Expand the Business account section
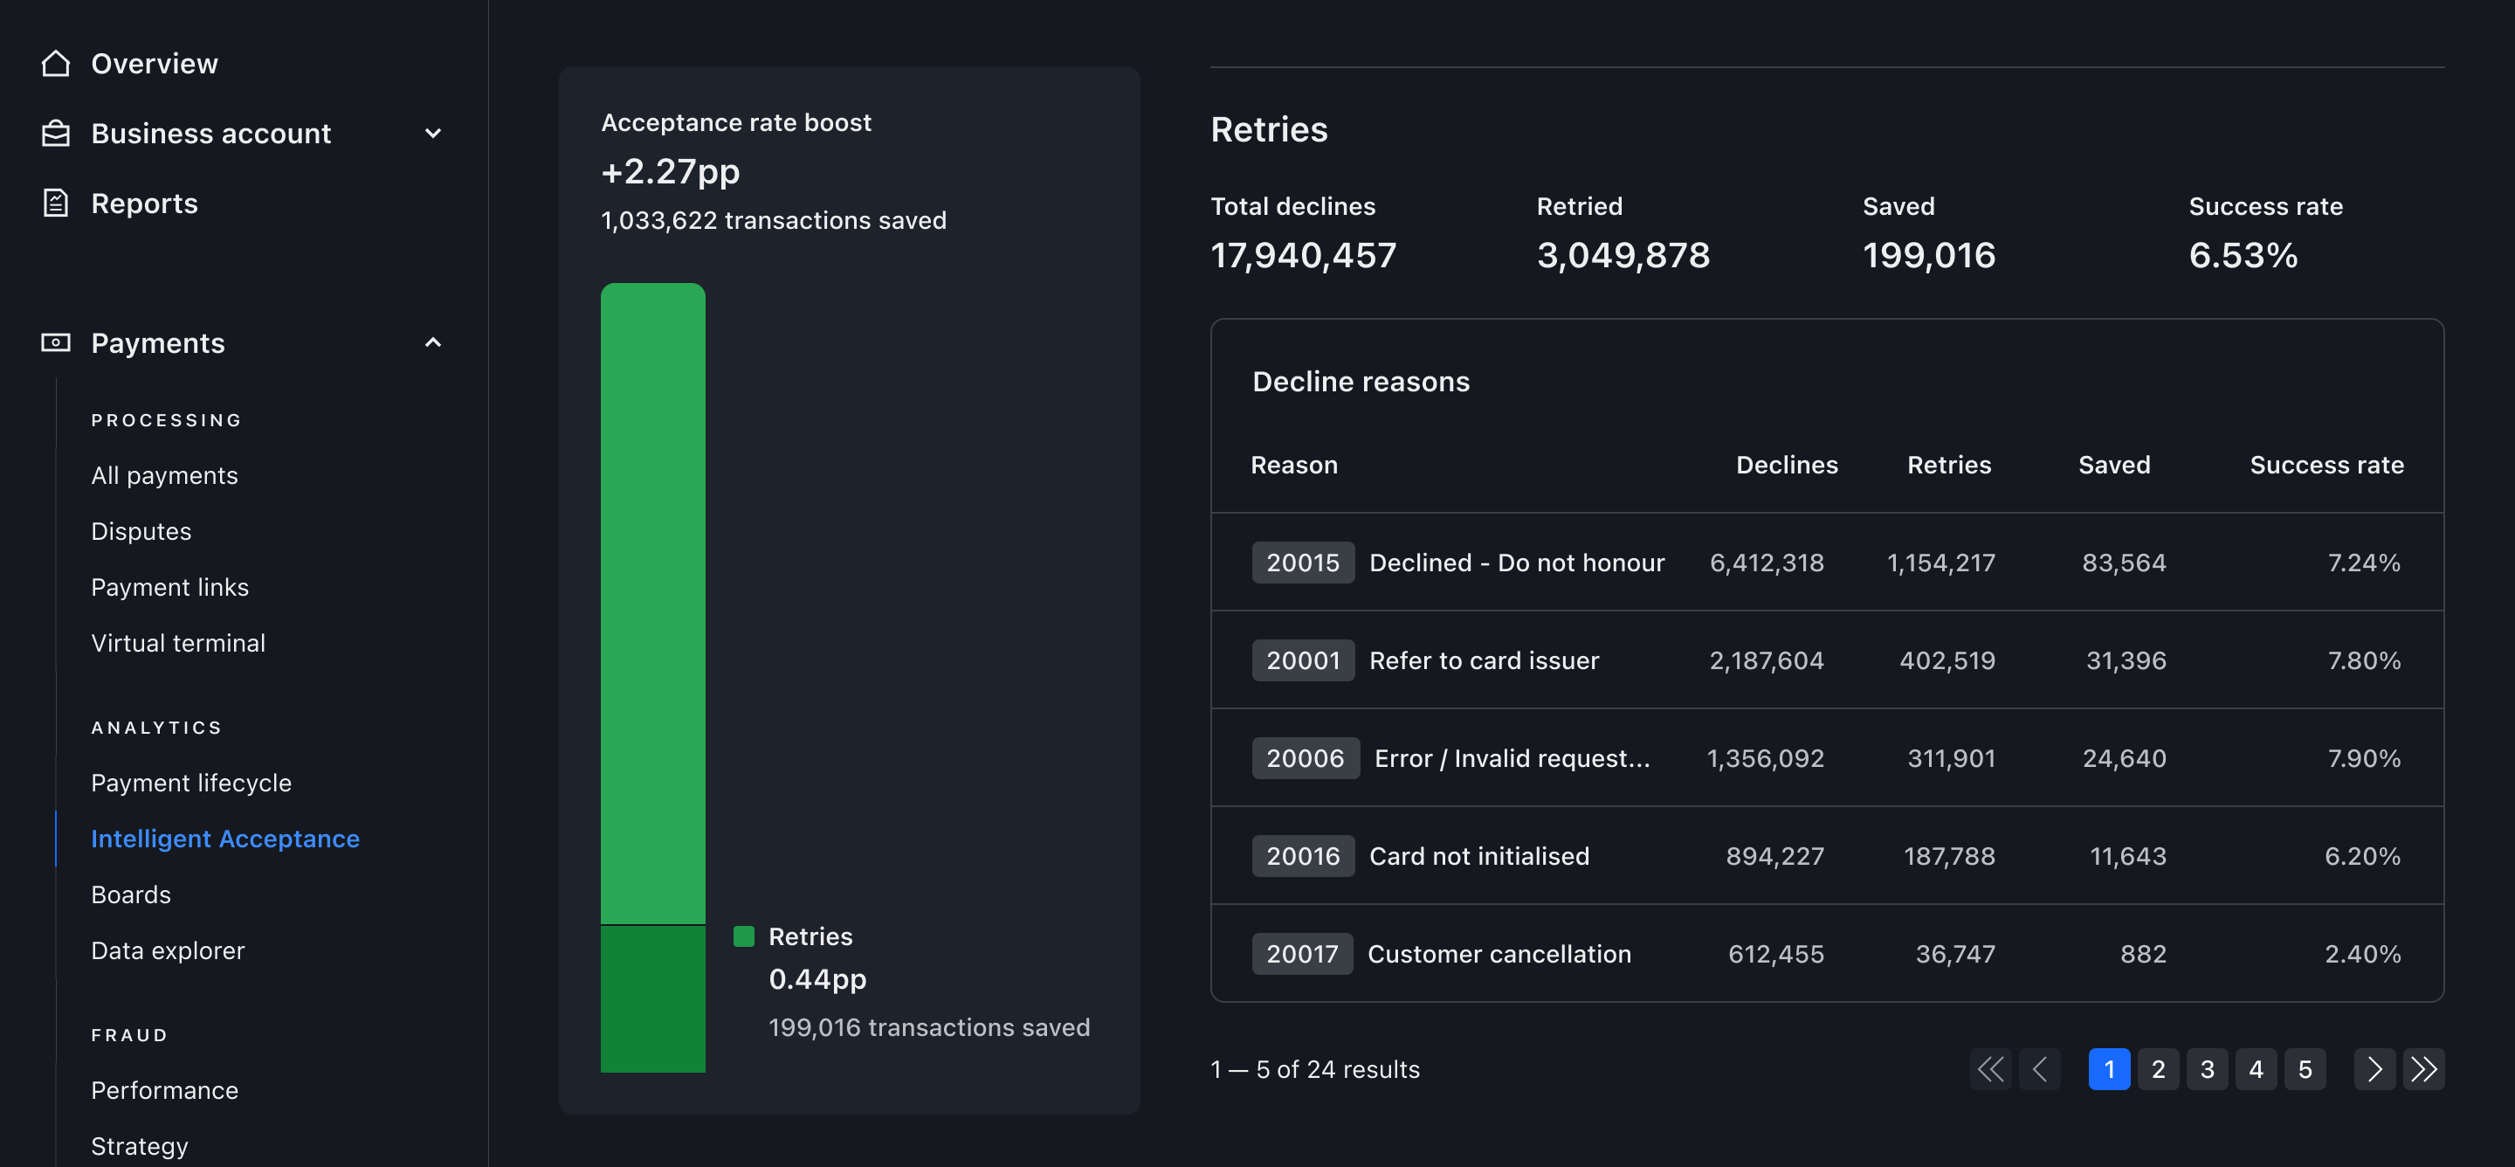The image size is (2515, 1167). 433,133
